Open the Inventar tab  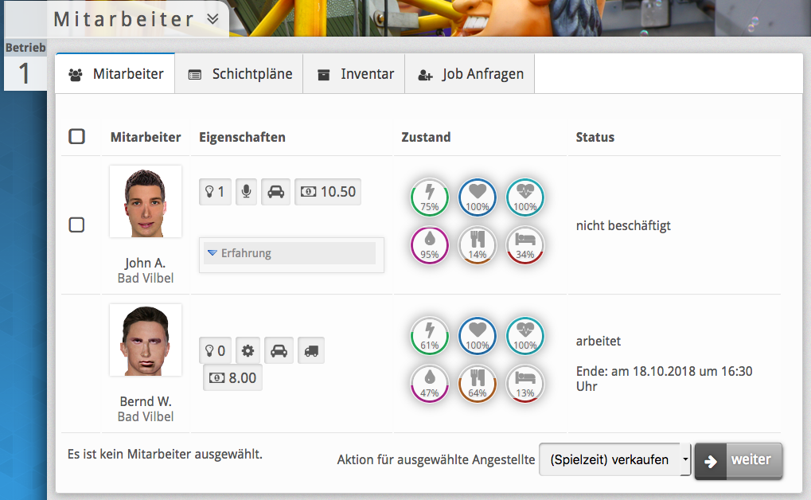click(x=355, y=74)
